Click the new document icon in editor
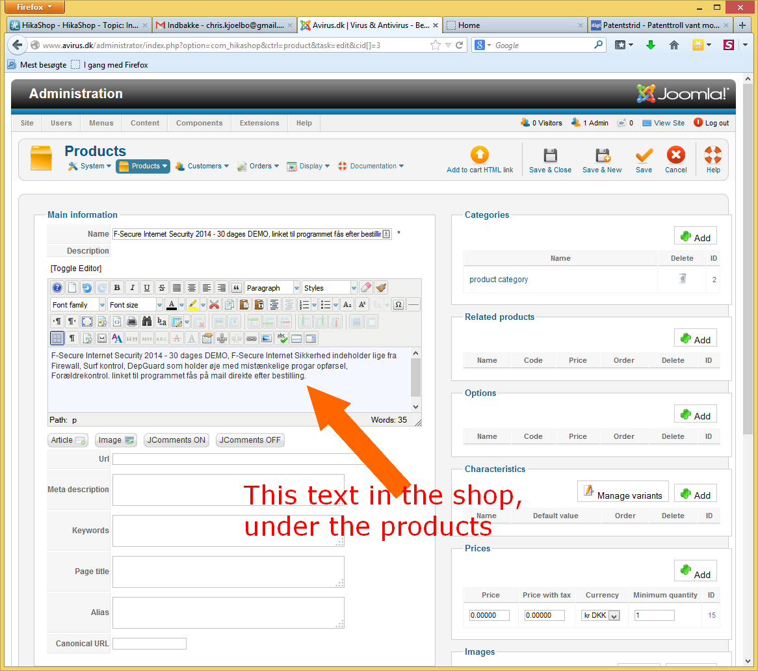 click(x=72, y=288)
